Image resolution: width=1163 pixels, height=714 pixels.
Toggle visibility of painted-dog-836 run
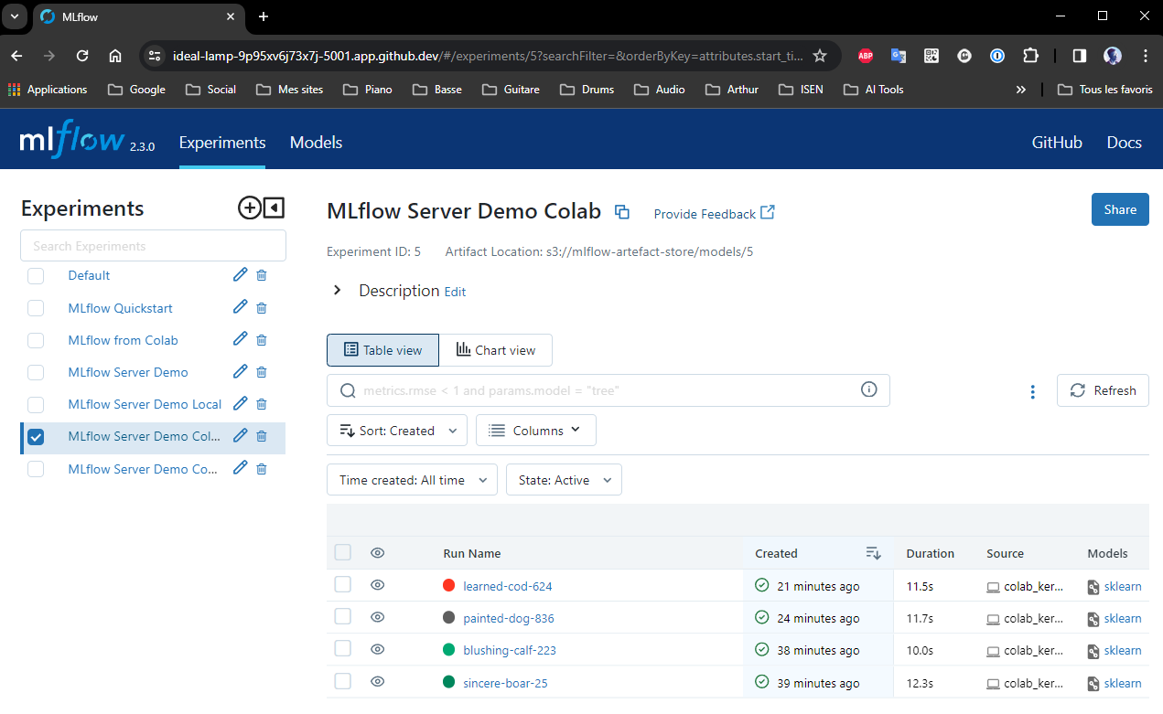pyautogui.click(x=377, y=617)
